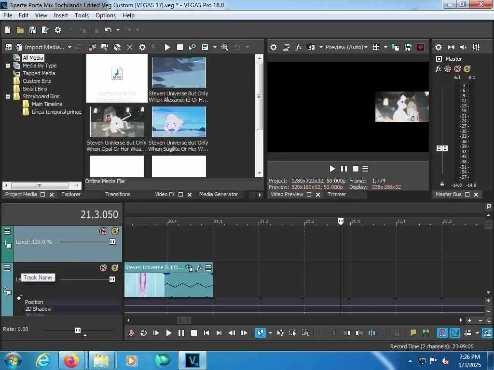494x370 pixels.
Task: Open the overlays dropdown arrow next to grid
Action: (385, 47)
